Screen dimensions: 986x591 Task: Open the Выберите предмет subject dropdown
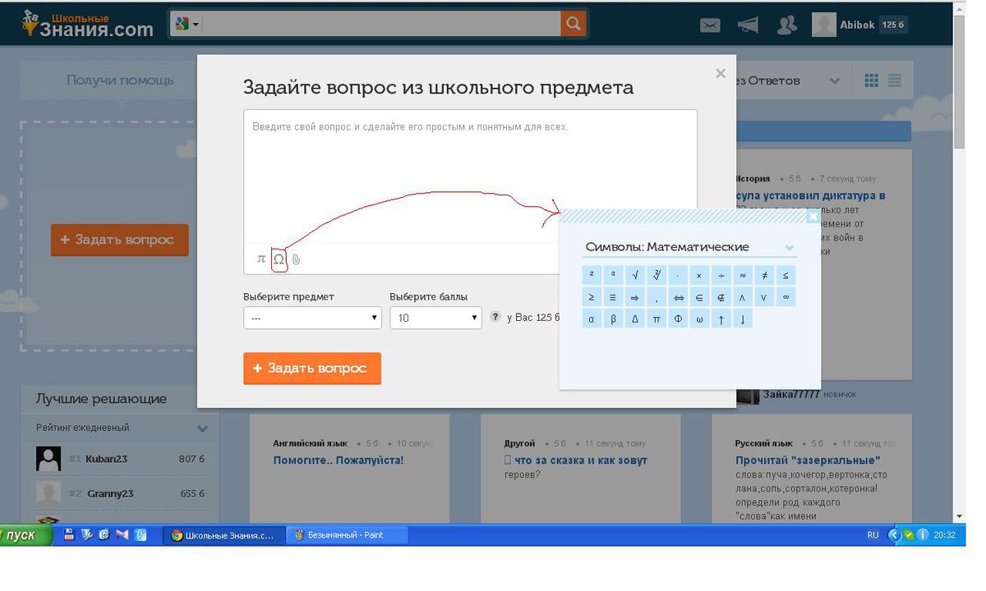pyautogui.click(x=312, y=318)
